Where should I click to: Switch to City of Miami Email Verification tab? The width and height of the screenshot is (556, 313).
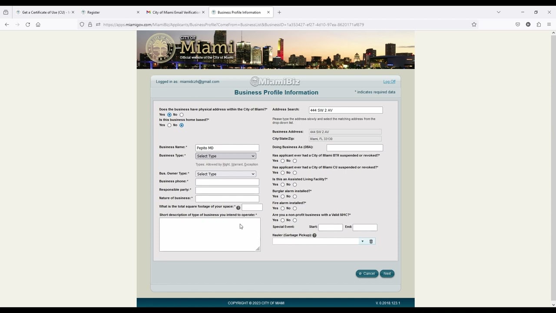(x=175, y=12)
